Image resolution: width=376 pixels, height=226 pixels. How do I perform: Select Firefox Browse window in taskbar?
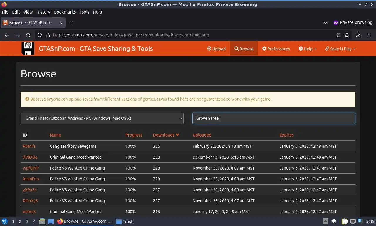point(85,222)
